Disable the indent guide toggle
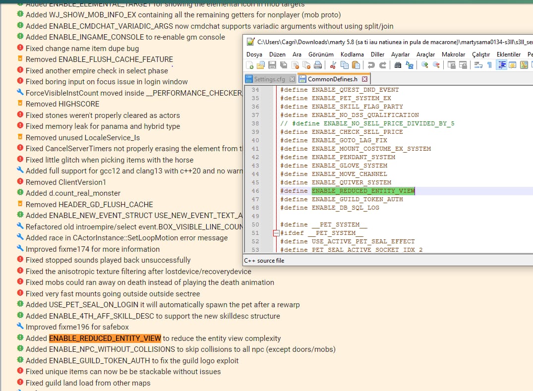This screenshot has height=391, width=533. coord(501,65)
